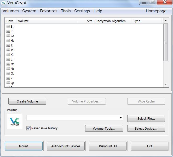Sort by the Type column header
This screenshot has height=157, width=173.
pos(147,21)
